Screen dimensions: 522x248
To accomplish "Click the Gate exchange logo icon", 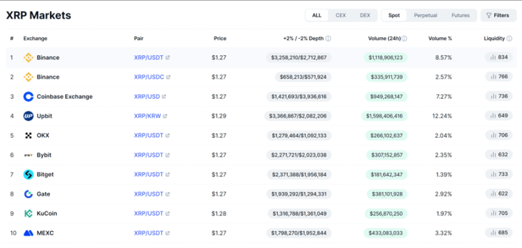I will coord(28,194).
